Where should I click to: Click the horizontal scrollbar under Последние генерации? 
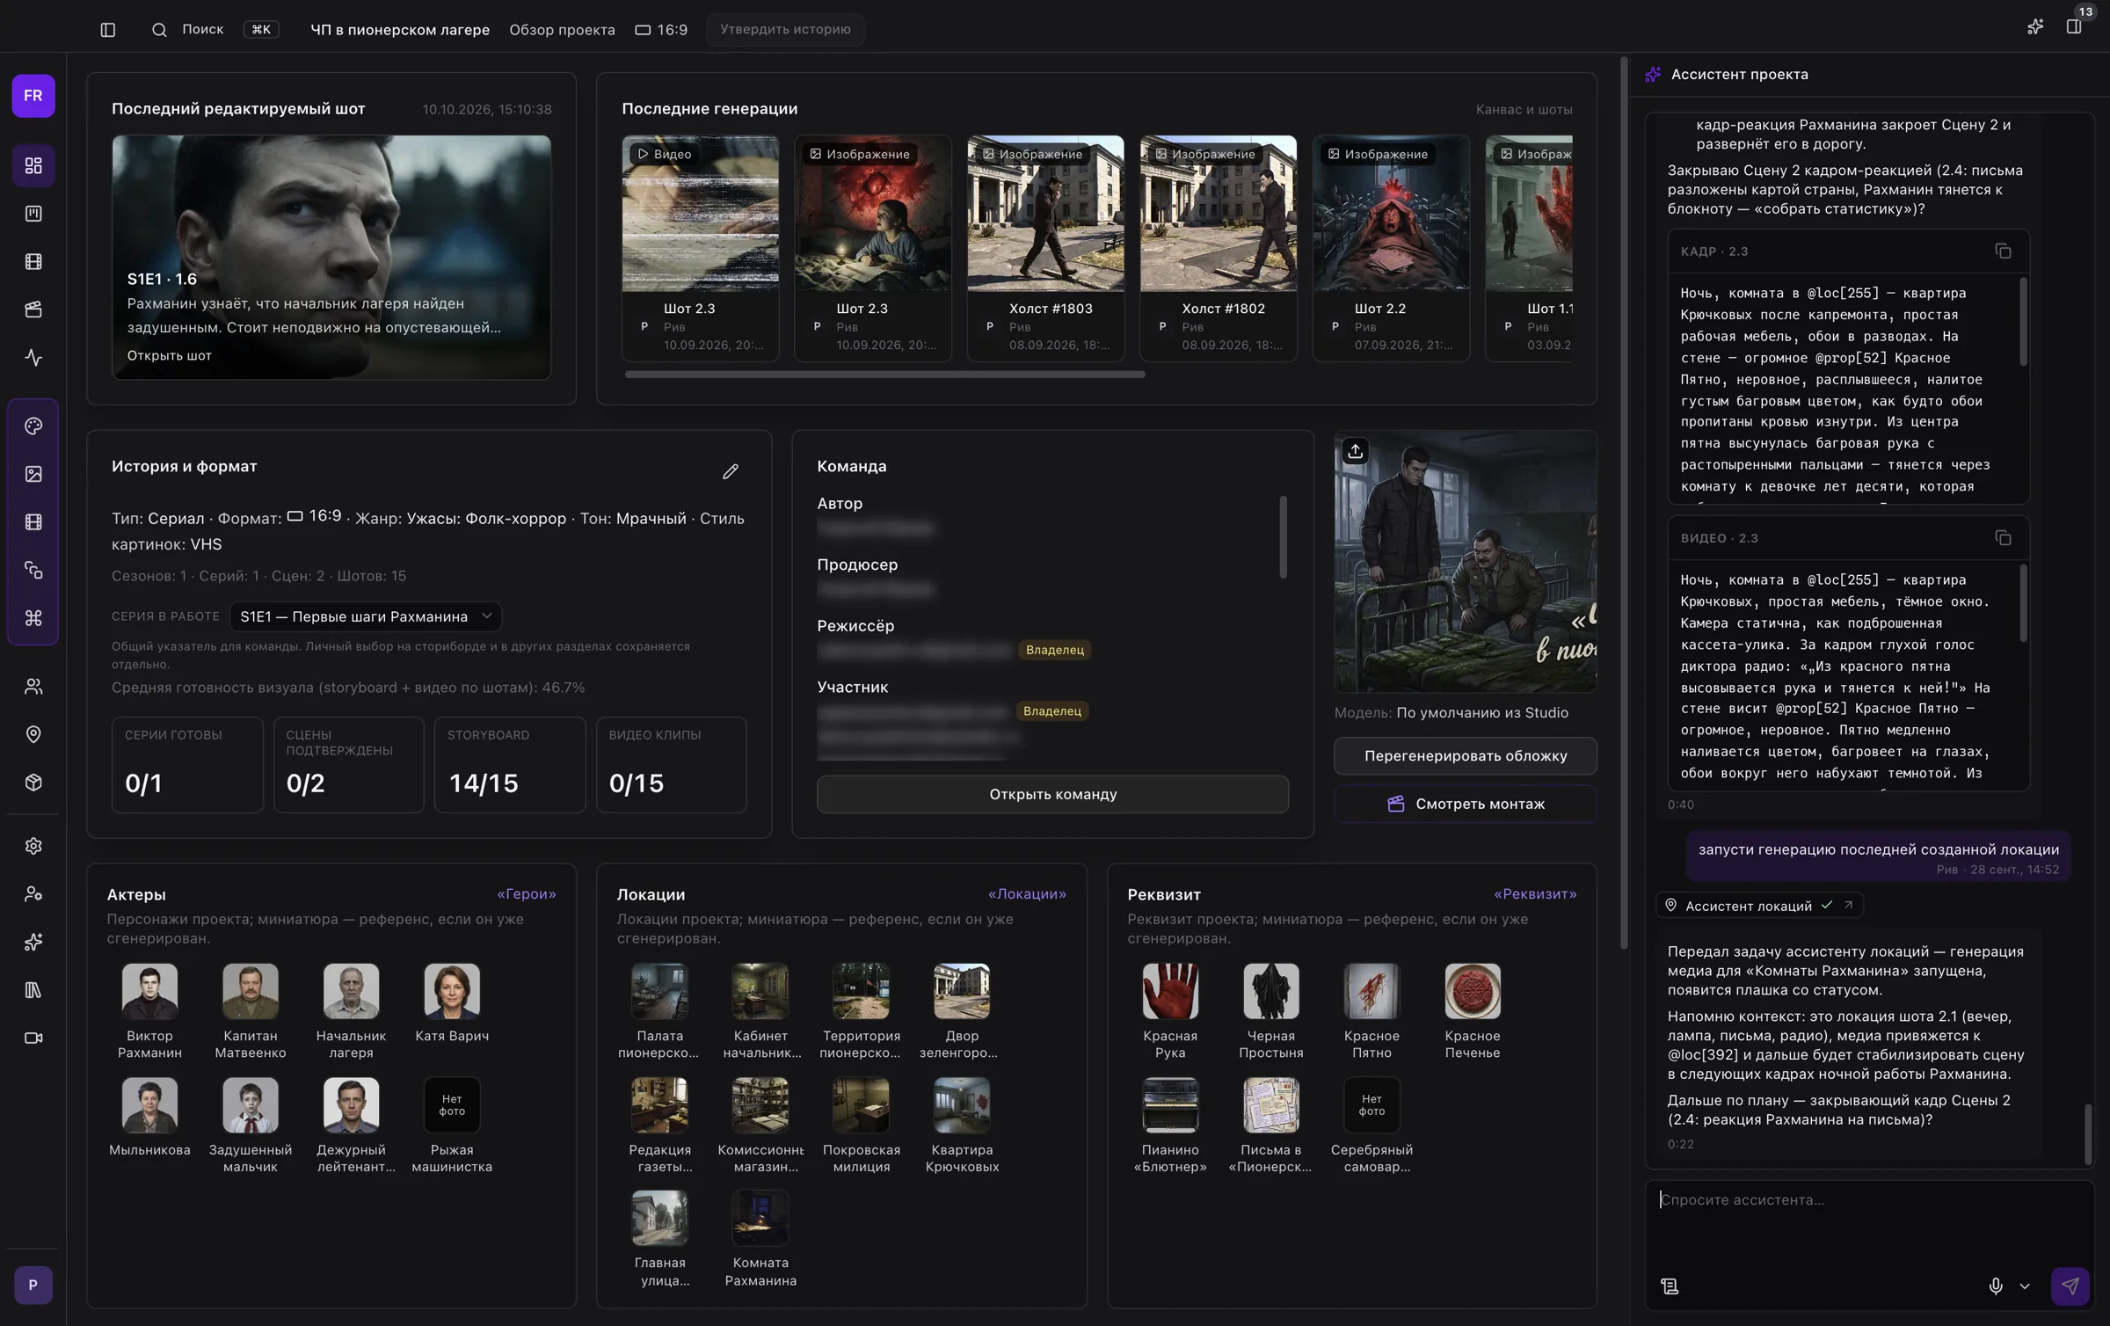pyautogui.click(x=884, y=375)
